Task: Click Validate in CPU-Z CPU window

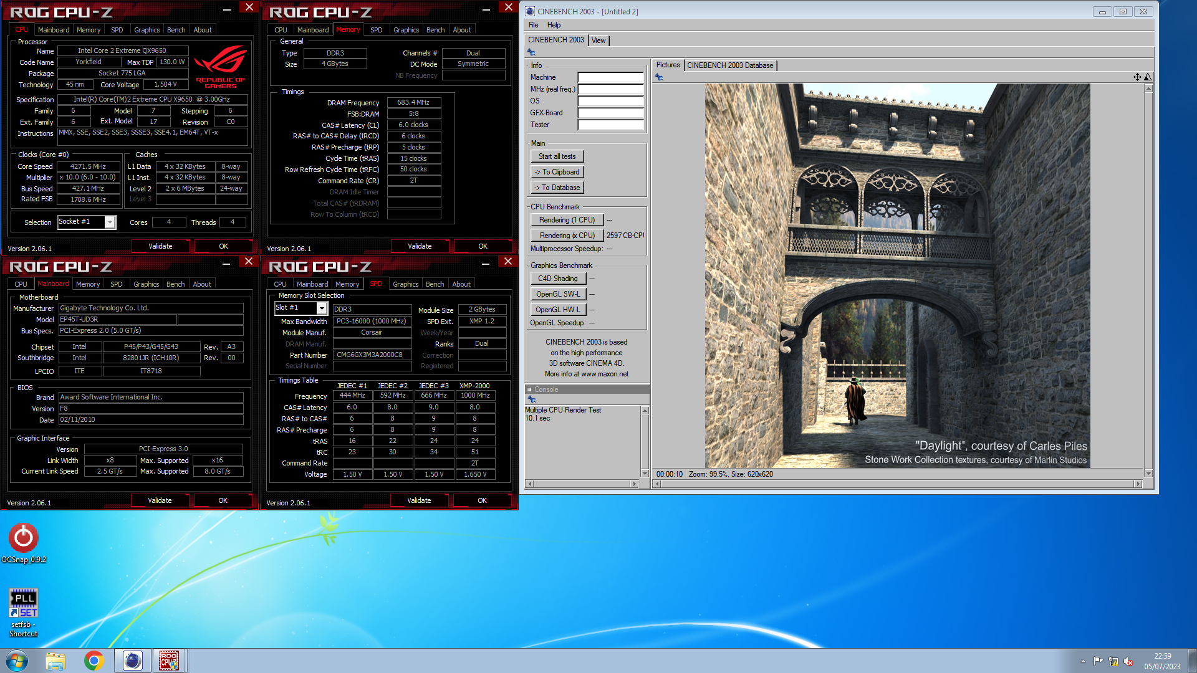Action: [160, 246]
